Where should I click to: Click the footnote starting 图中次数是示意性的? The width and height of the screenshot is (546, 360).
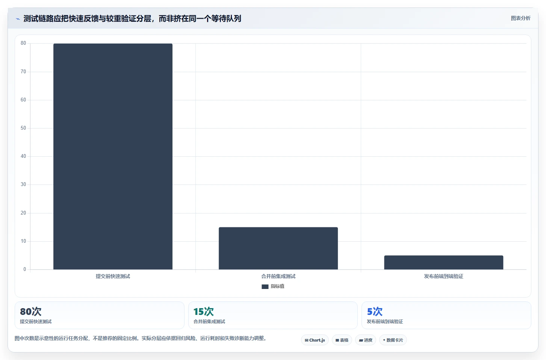pyautogui.click(x=141, y=338)
